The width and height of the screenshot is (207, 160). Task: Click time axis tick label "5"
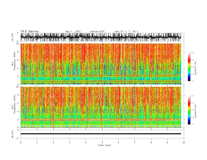point(102,142)
